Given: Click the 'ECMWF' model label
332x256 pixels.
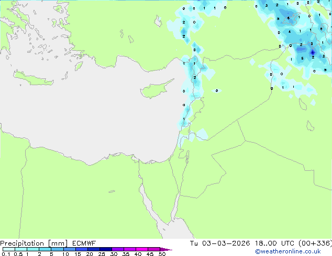Looking at the screenshot, I should coord(84,243).
